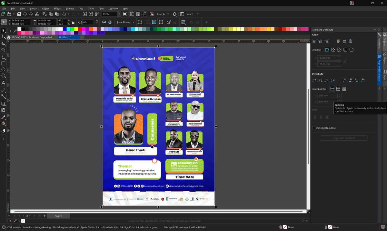Select the Ellipse tool

pos(3,69)
